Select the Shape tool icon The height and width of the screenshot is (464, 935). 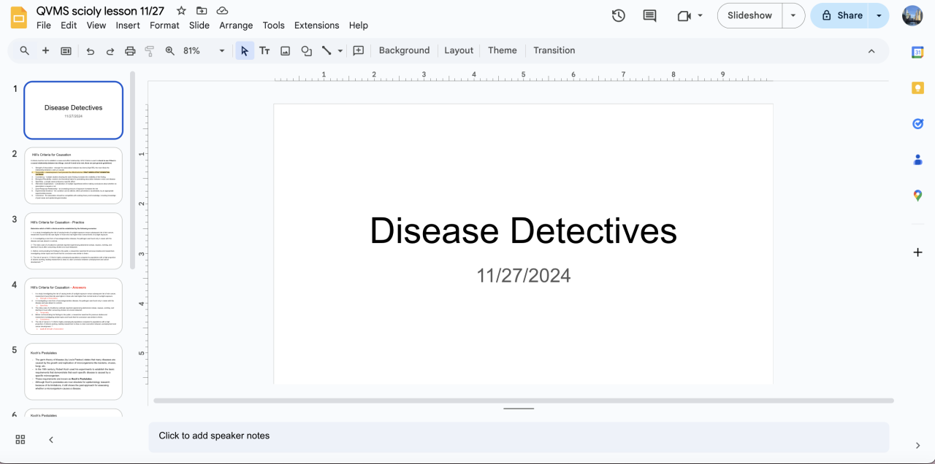coord(306,51)
